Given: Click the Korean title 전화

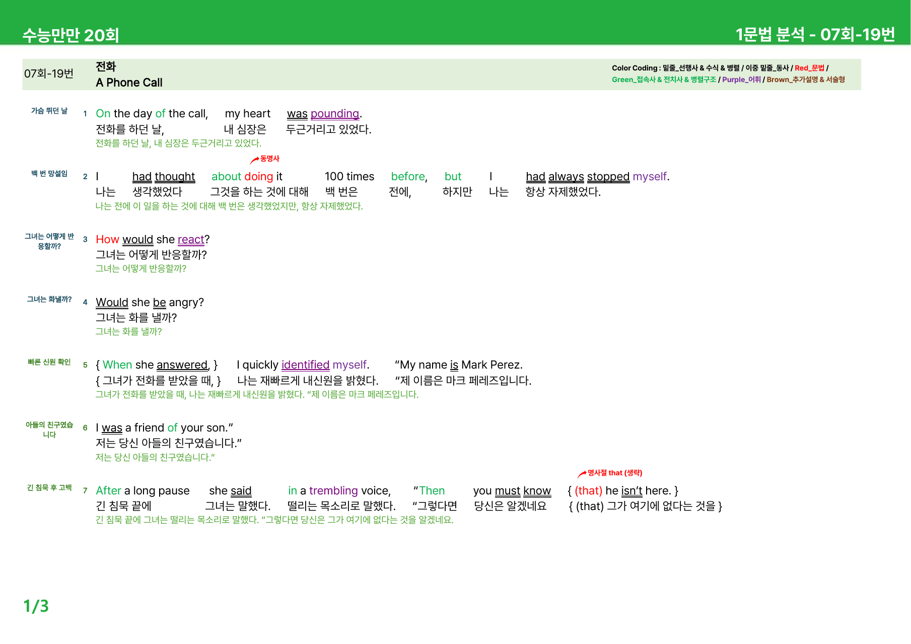Looking at the screenshot, I should 106,66.
